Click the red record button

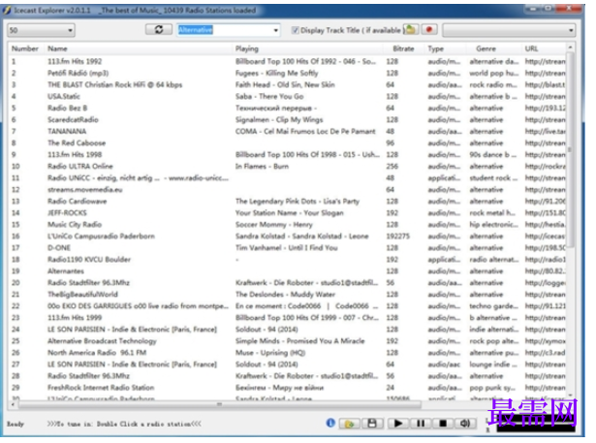click(x=429, y=30)
